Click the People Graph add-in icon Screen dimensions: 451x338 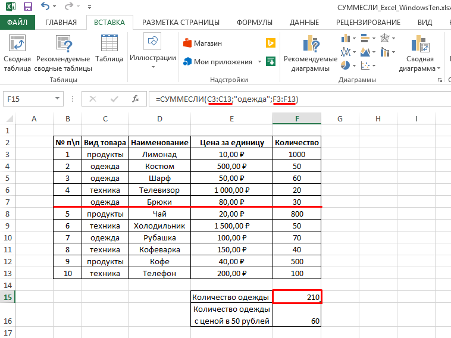[x=270, y=61]
